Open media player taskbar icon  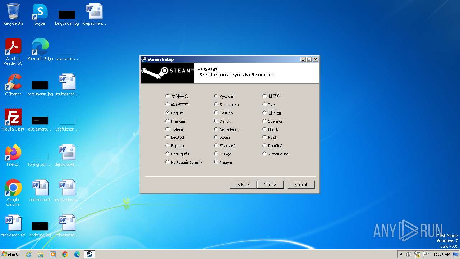point(53,254)
